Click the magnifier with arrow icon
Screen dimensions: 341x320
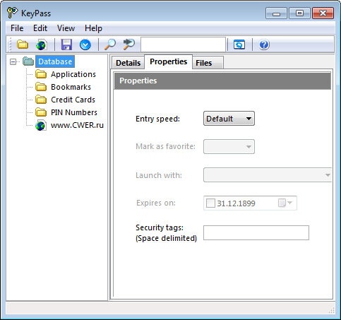129,45
